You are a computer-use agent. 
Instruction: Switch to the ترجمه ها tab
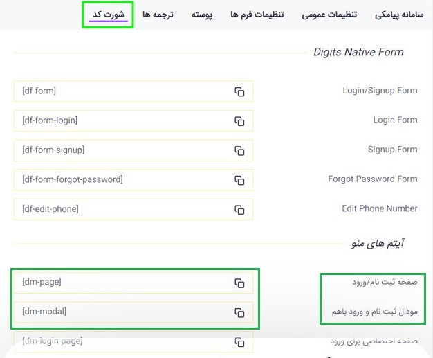pos(158,15)
